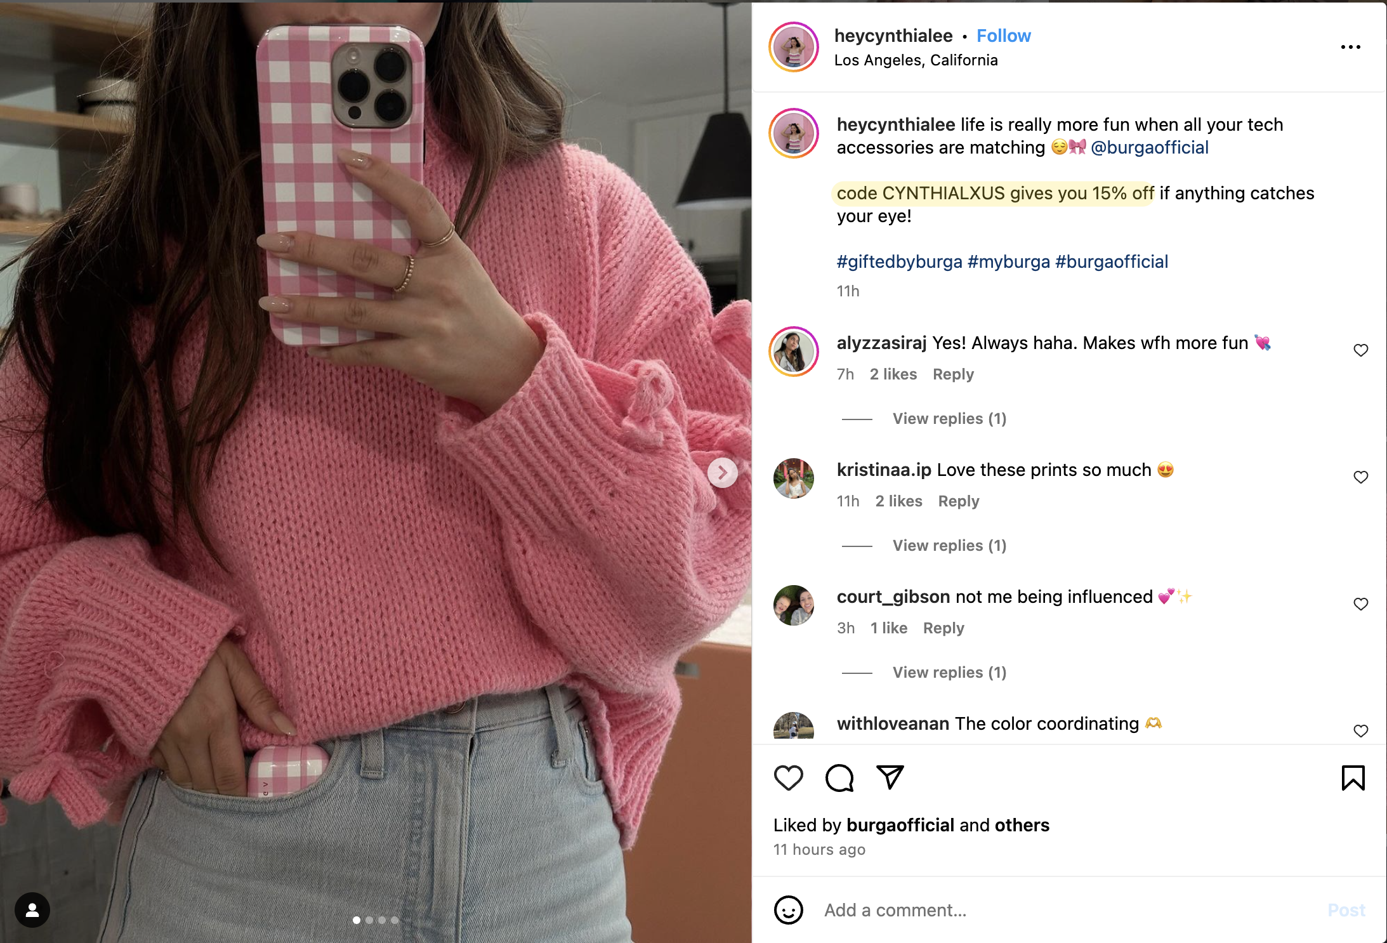Go to next photo with arrow
Viewport: 1387px width, 943px height.
(723, 472)
